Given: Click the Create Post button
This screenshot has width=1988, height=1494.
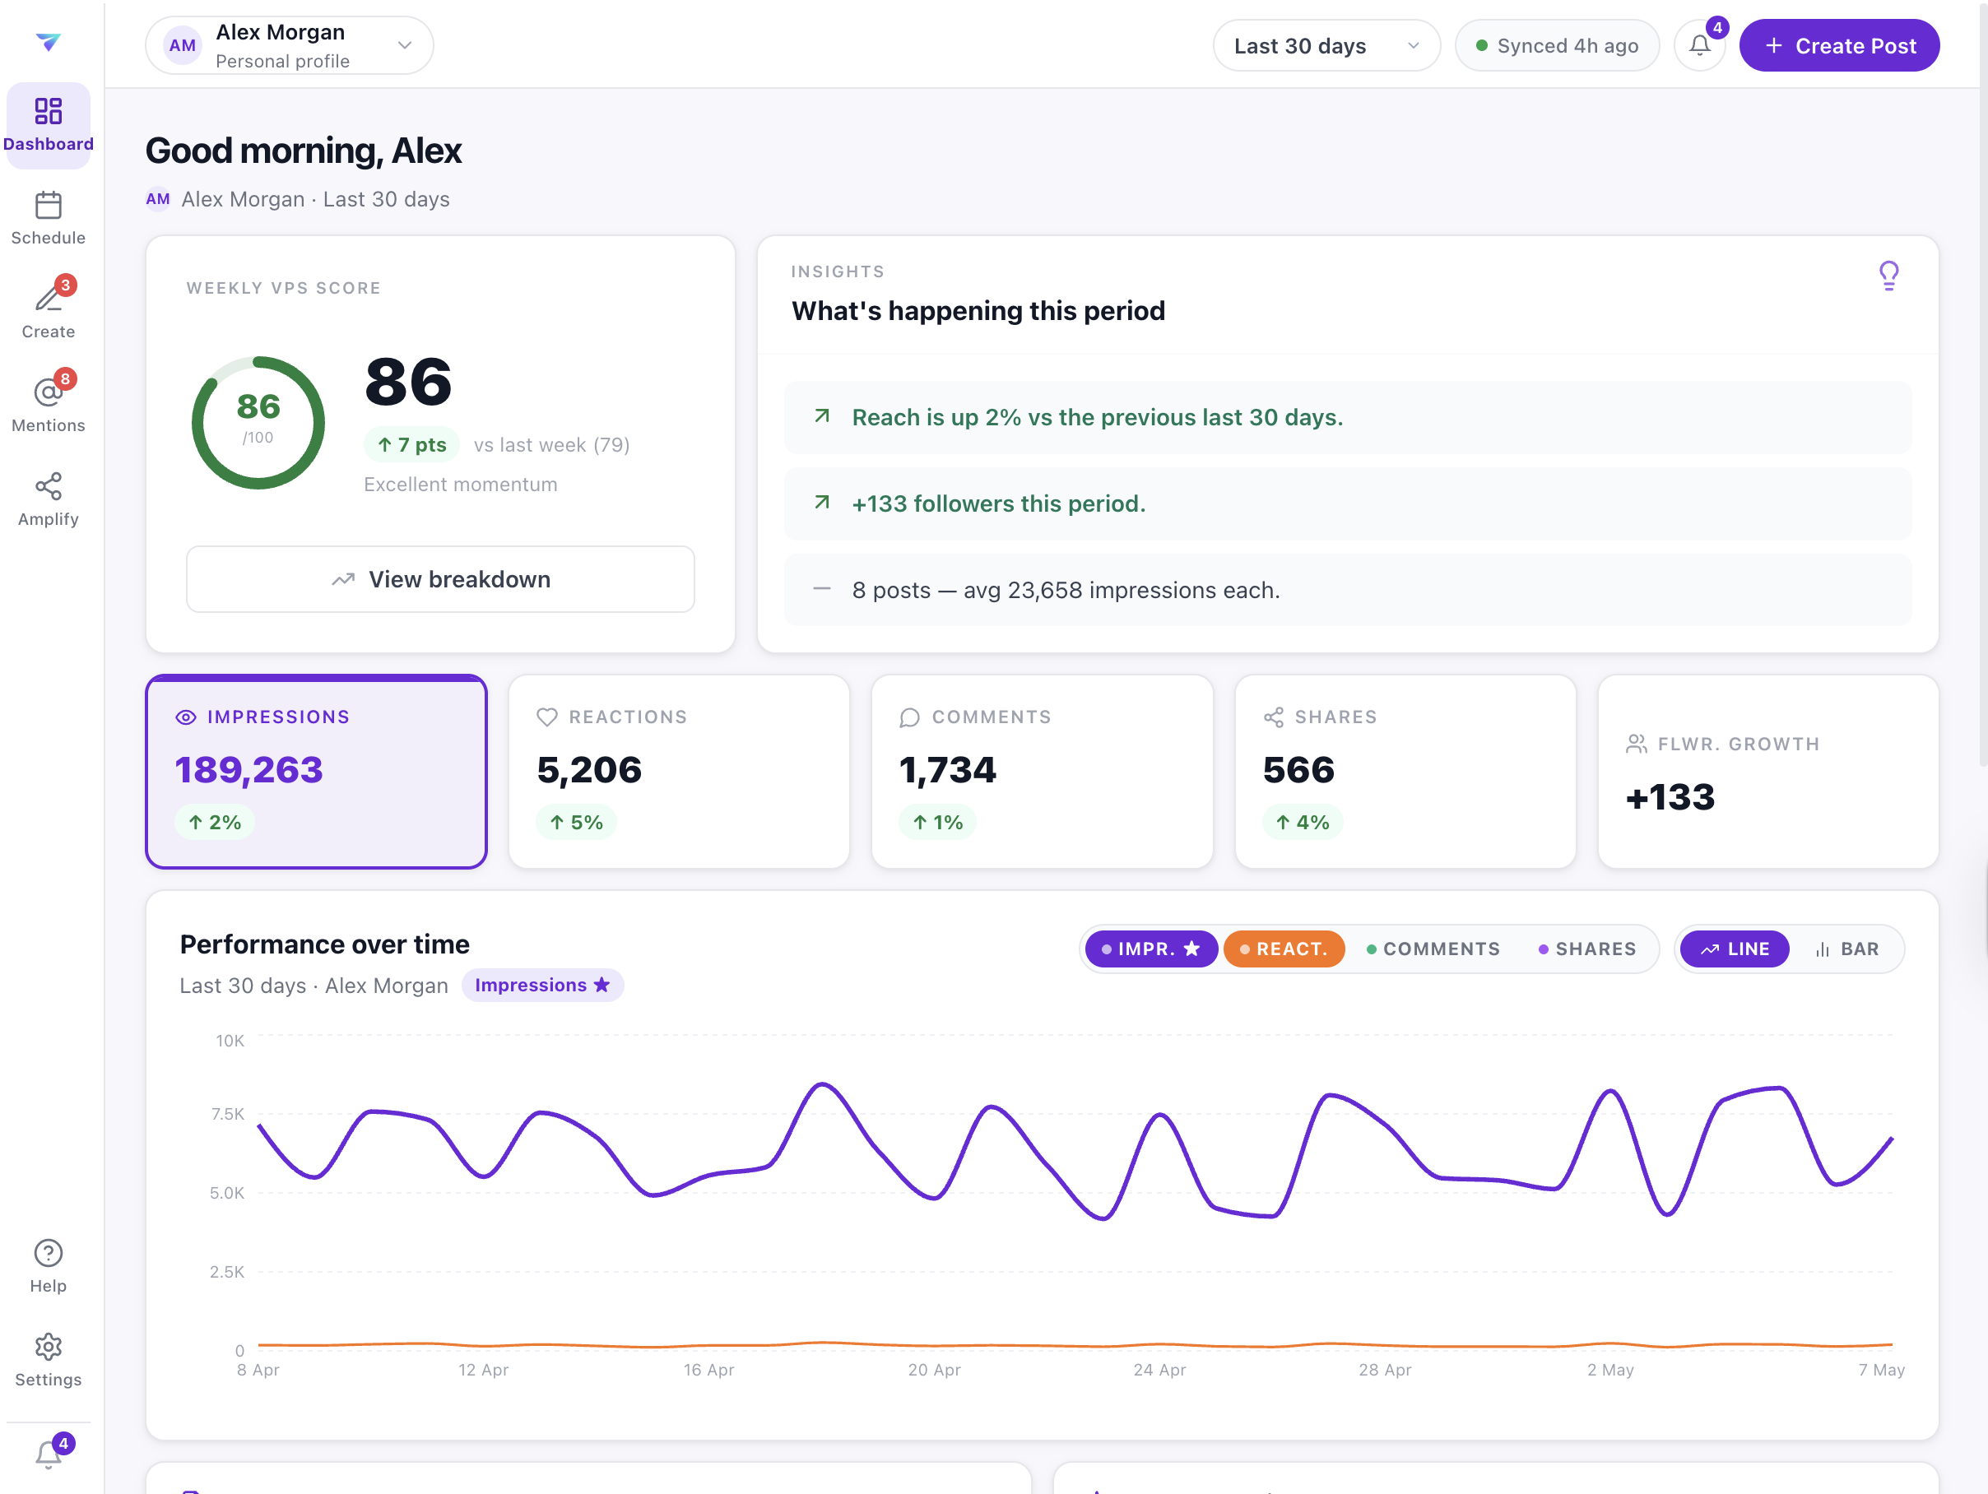Looking at the screenshot, I should 1839,46.
